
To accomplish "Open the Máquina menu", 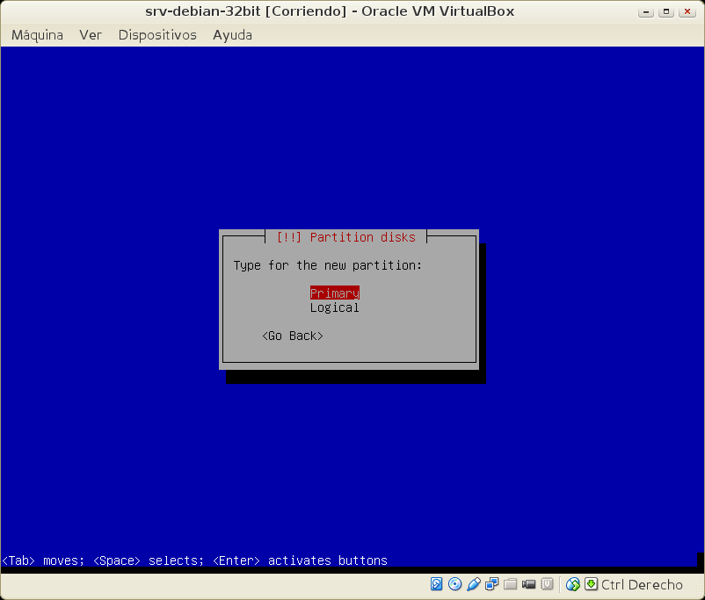I will (x=37, y=35).
